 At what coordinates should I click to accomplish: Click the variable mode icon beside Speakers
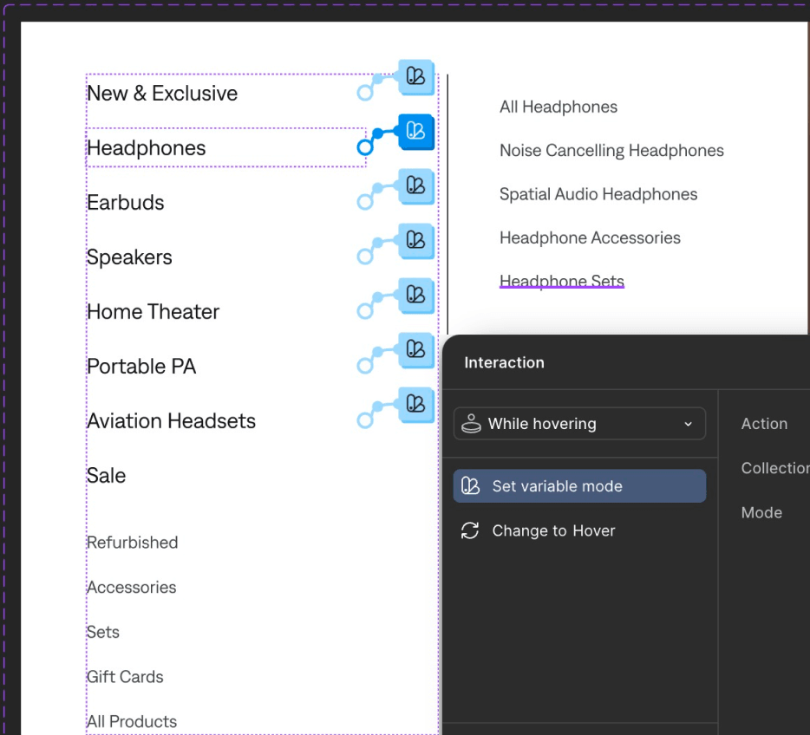pos(416,241)
